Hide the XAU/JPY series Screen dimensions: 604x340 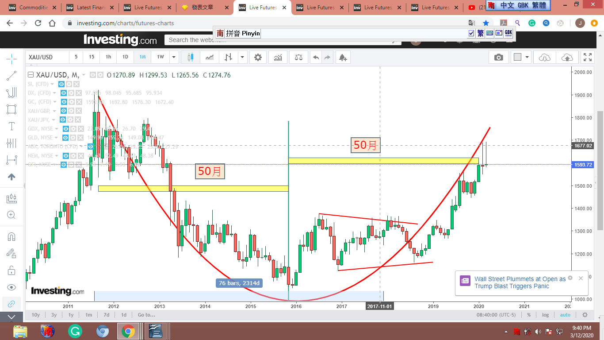click(x=62, y=120)
